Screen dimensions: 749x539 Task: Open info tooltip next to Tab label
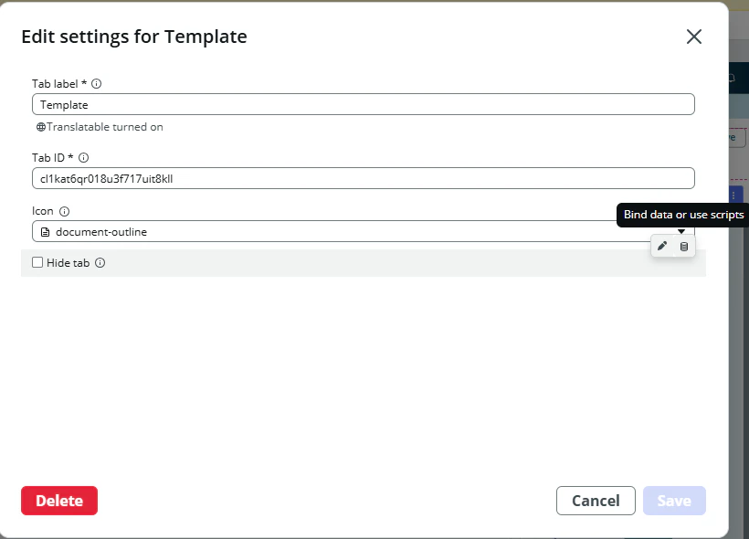(97, 84)
